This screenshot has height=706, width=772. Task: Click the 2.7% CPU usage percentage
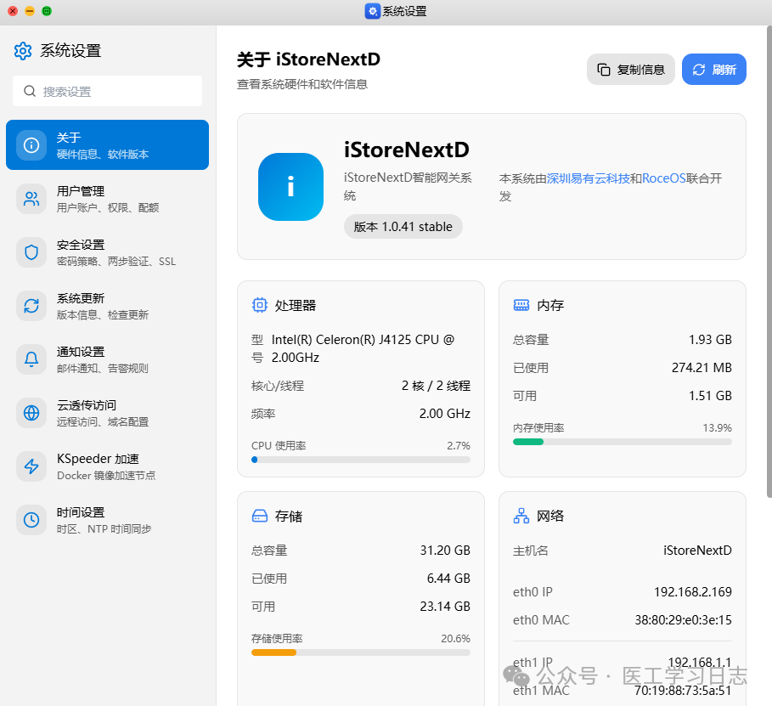coord(459,446)
